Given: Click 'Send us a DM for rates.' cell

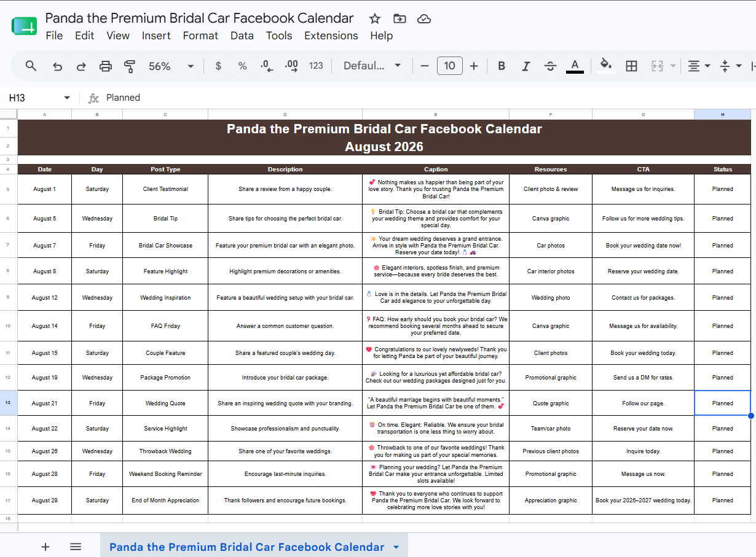Looking at the screenshot, I should 644,378.
